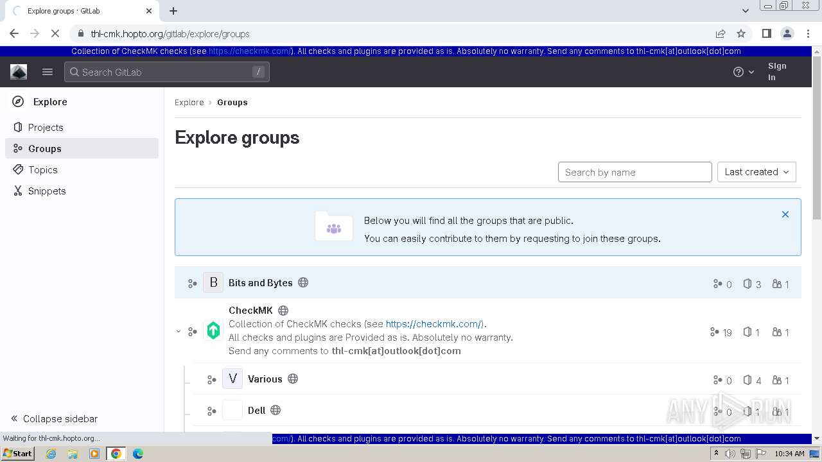Open the Chrome profile menu
The image size is (822, 462).
click(x=787, y=33)
